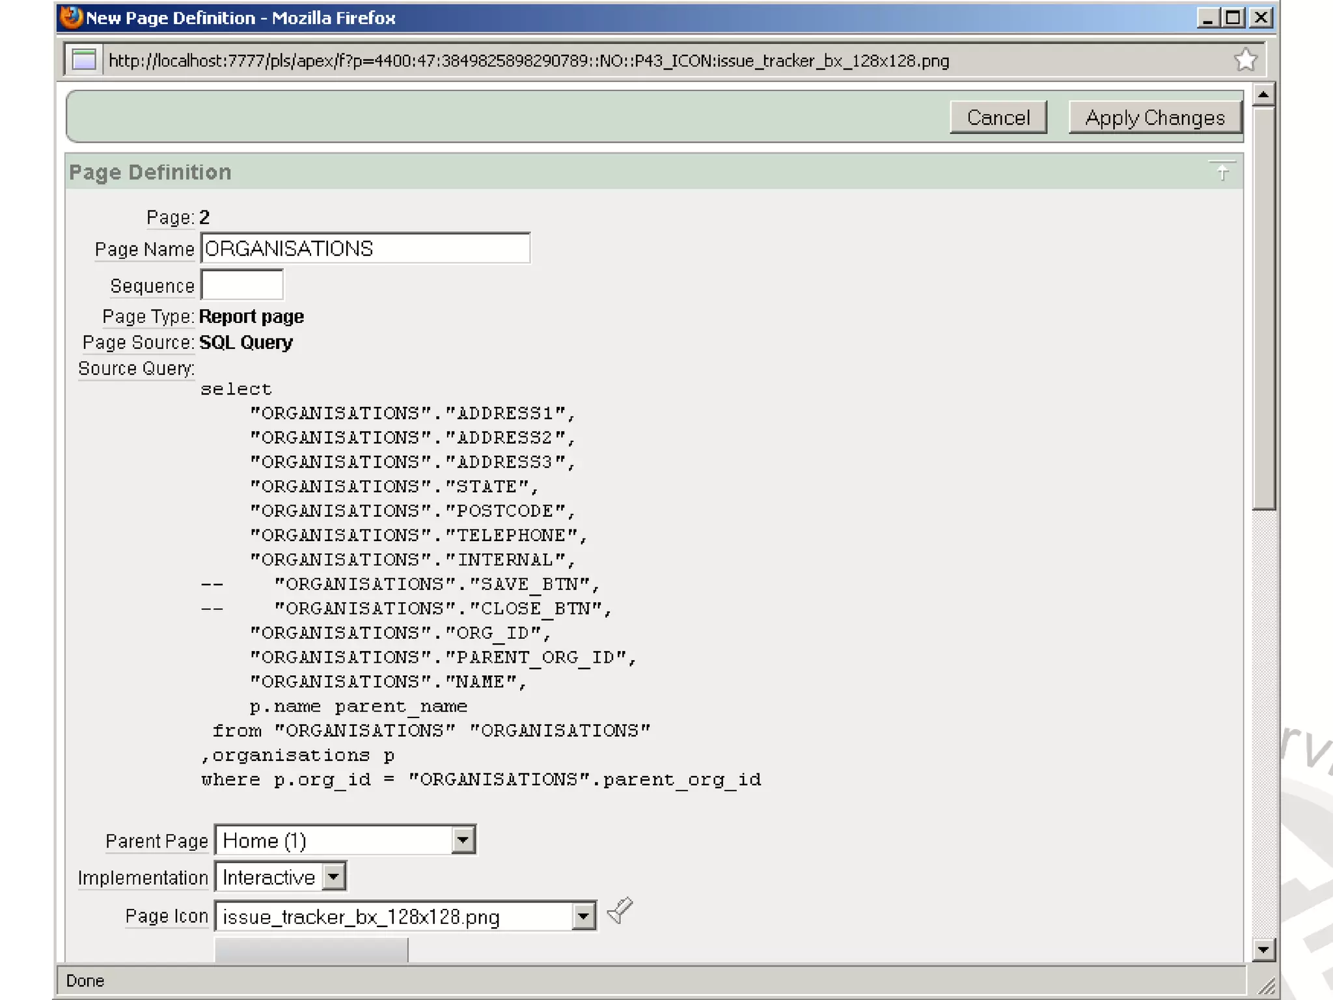
Task: Click the empty Sequence input field
Action: click(x=242, y=285)
